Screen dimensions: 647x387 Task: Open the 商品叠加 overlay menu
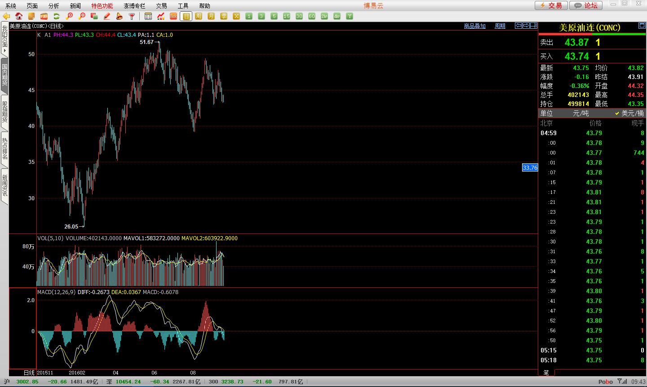pyautogui.click(x=474, y=26)
